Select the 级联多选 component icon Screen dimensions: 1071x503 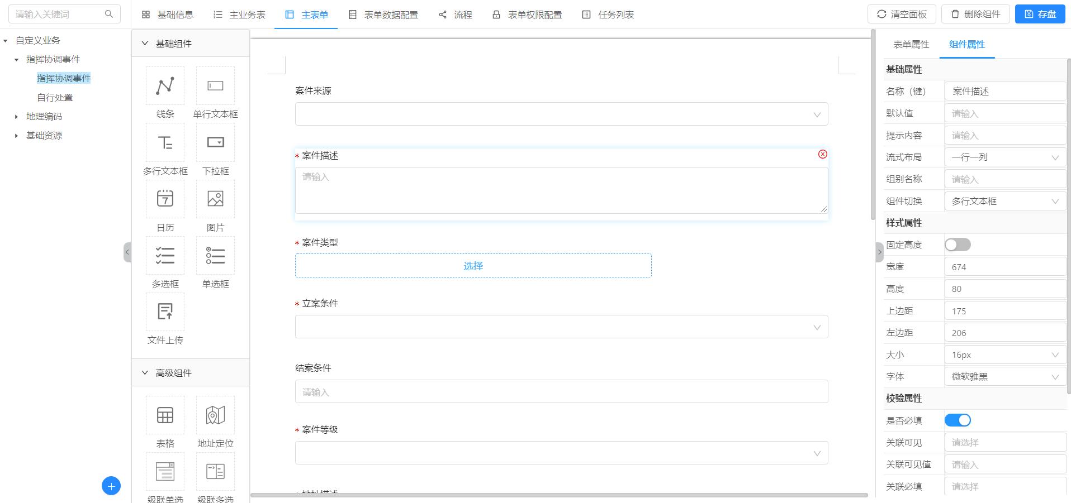tap(215, 471)
